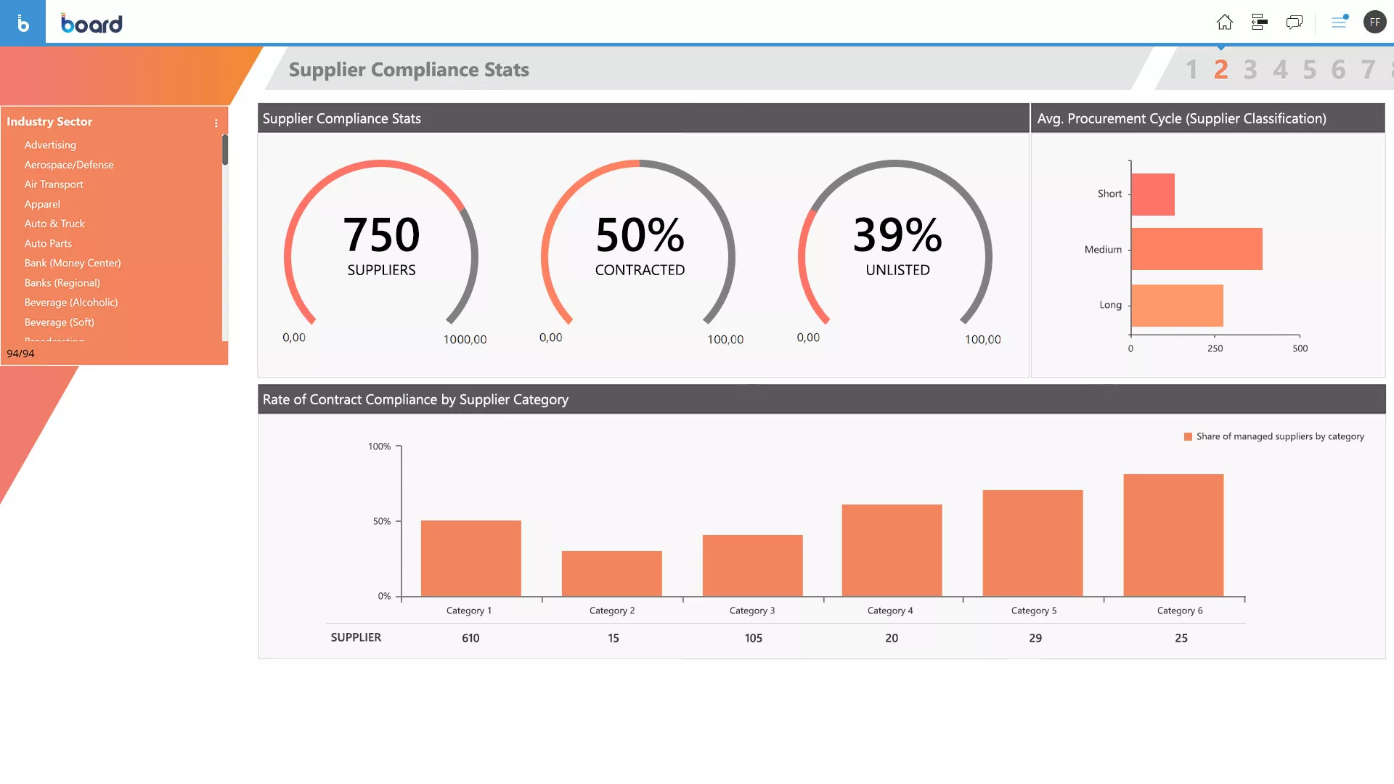Click the Board 'b' logo tile
This screenshot has height=784, width=1394.
click(x=23, y=23)
